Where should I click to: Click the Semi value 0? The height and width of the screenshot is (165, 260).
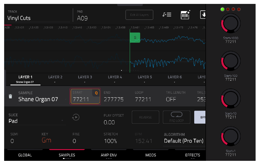tap(12, 141)
